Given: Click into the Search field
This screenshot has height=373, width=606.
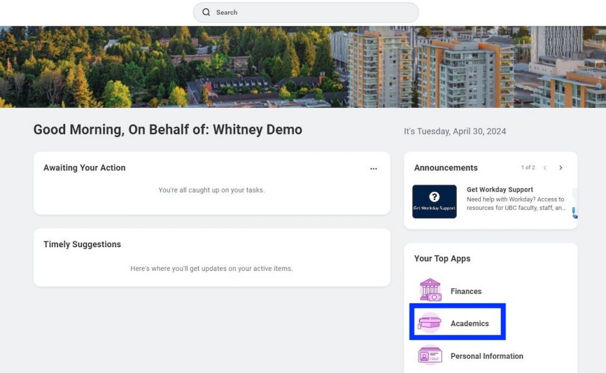Looking at the screenshot, I should click(x=306, y=12).
